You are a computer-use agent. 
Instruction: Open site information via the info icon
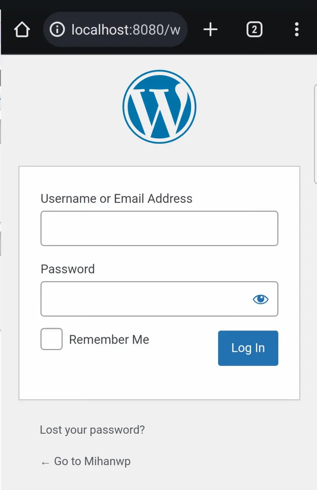57,29
